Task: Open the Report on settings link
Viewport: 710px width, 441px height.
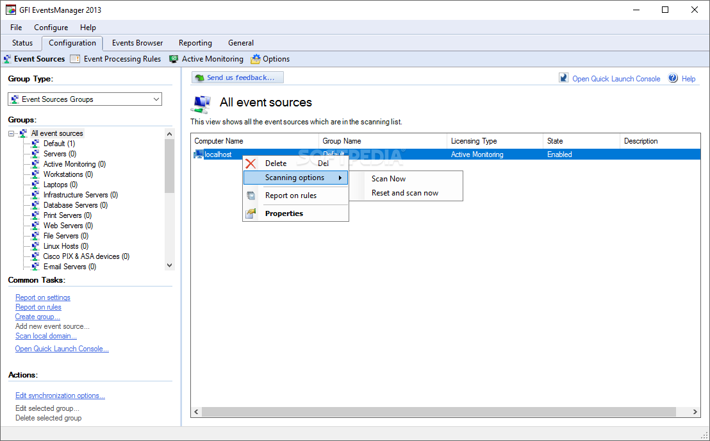Action: (x=42, y=297)
